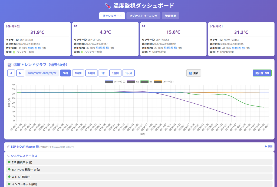Screen dimensions: 277x187
Task: Click the chart icon beside 温度トレンドグラフ
Action: pyautogui.click(x=9, y=65)
